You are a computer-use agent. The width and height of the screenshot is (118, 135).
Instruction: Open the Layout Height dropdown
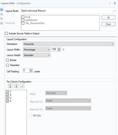(x=37, y=55)
